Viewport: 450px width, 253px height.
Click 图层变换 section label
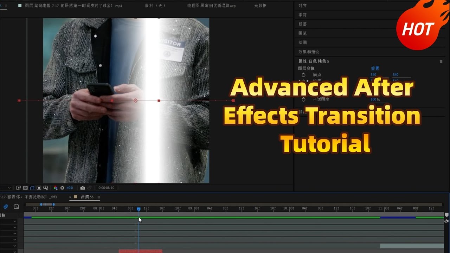[306, 69]
